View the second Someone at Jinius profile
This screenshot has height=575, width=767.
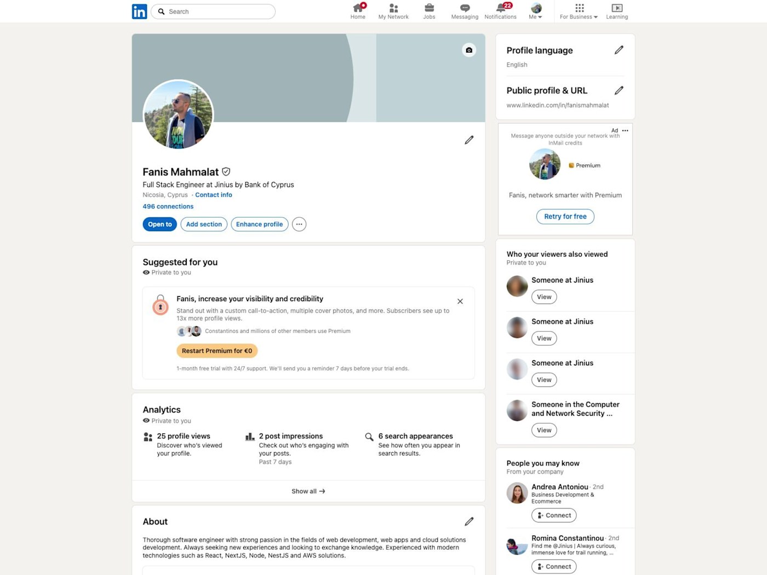[x=544, y=338]
